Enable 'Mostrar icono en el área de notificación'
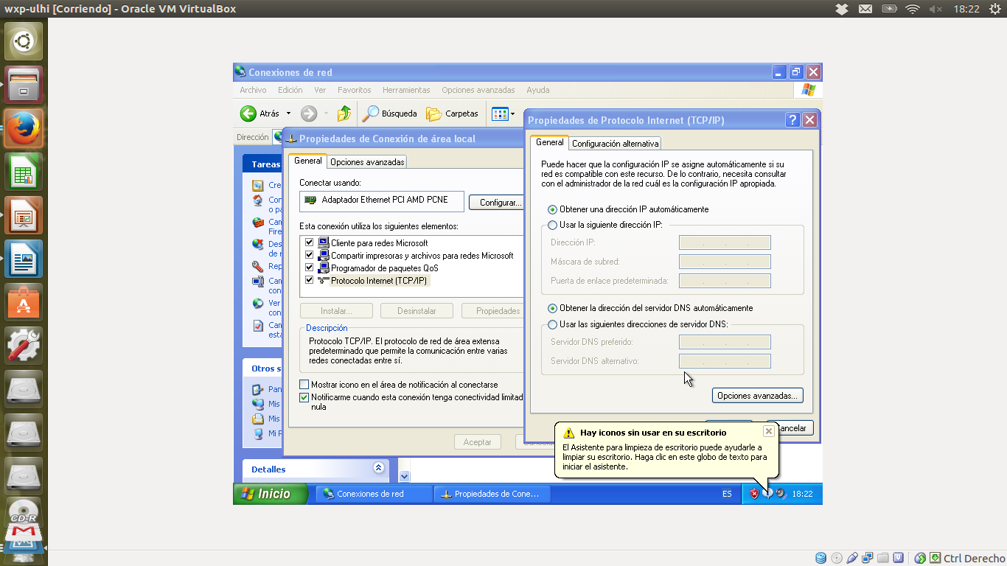 [x=304, y=385]
